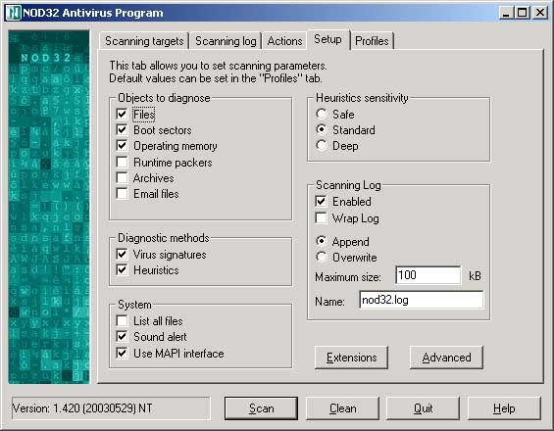Disable the Scanning Log Enabled checkbox
Viewport: 554px width, 431px height.
click(321, 202)
